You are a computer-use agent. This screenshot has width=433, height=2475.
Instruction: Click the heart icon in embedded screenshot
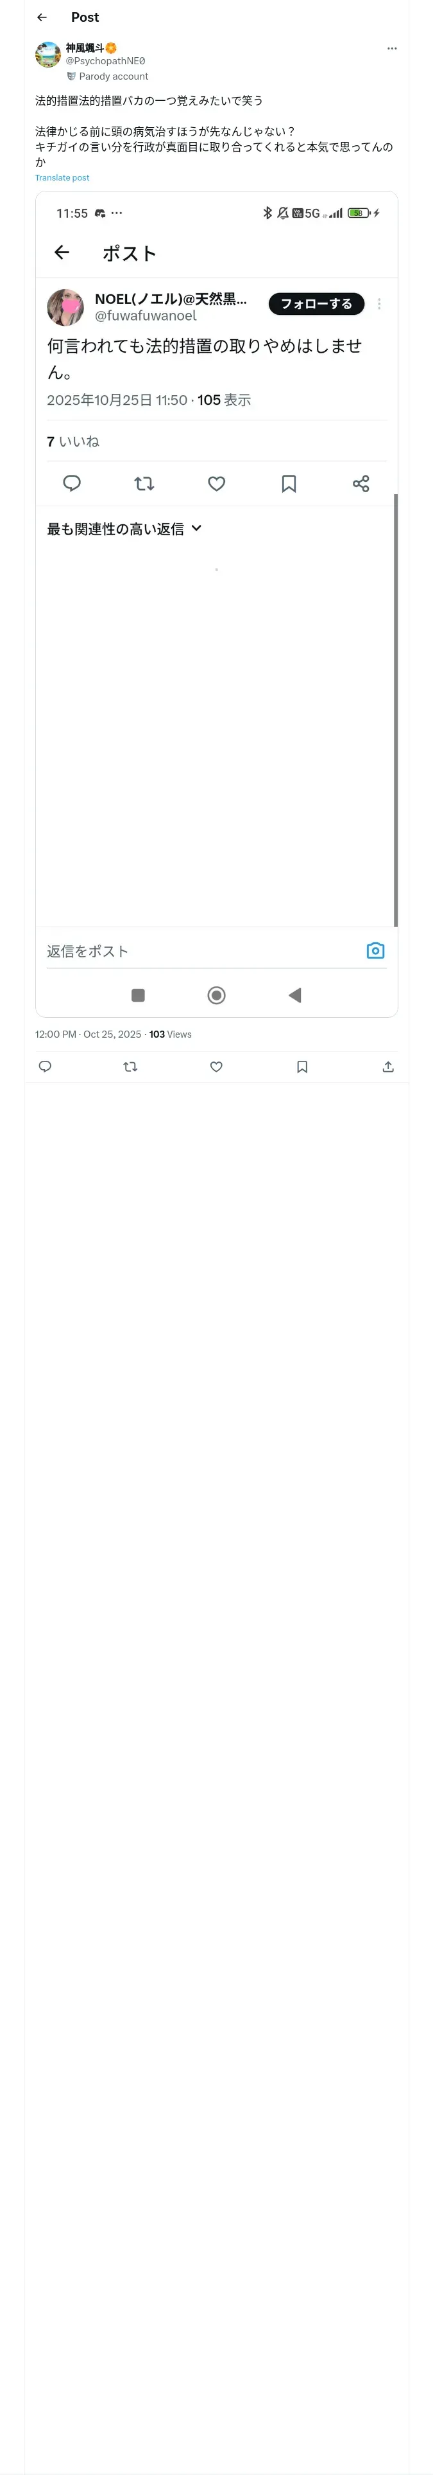217,483
